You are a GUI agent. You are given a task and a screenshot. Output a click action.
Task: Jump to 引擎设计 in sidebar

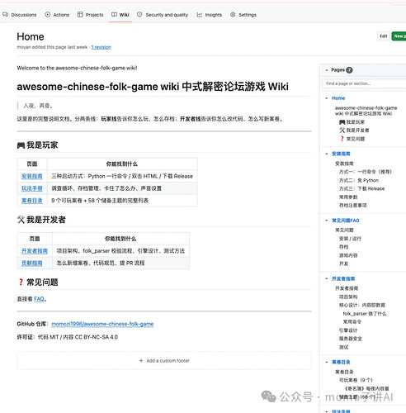348,330
